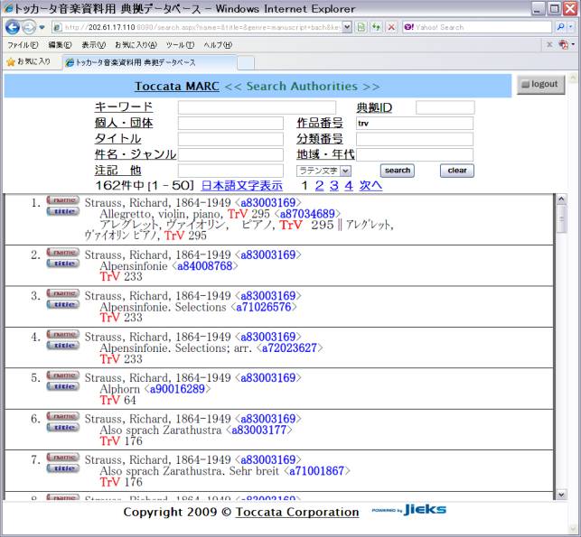Open the recent pages dropdown beside Forward
Screen dimensions: 581x537
coord(42,27)
